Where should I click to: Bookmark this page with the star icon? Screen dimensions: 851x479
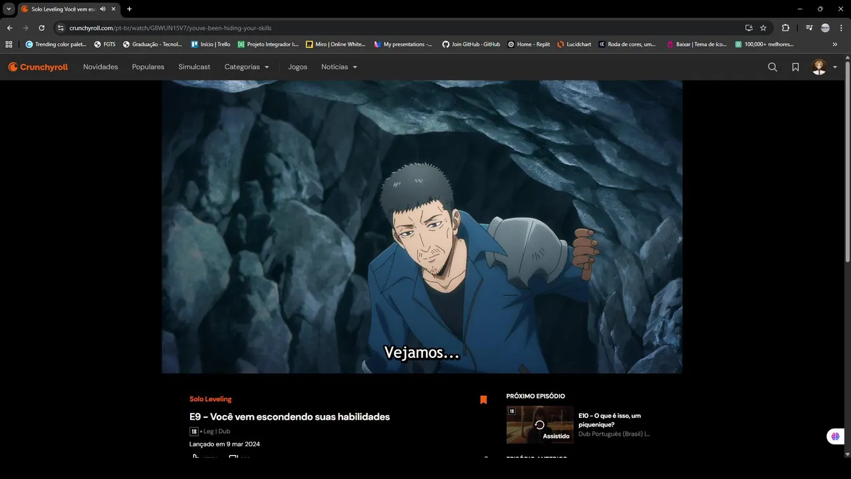coord(763,28)
